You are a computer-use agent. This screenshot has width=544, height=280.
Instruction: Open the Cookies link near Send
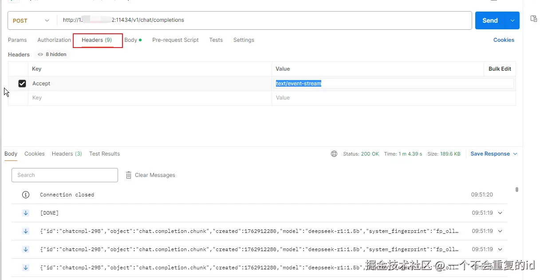coord(504,40)
